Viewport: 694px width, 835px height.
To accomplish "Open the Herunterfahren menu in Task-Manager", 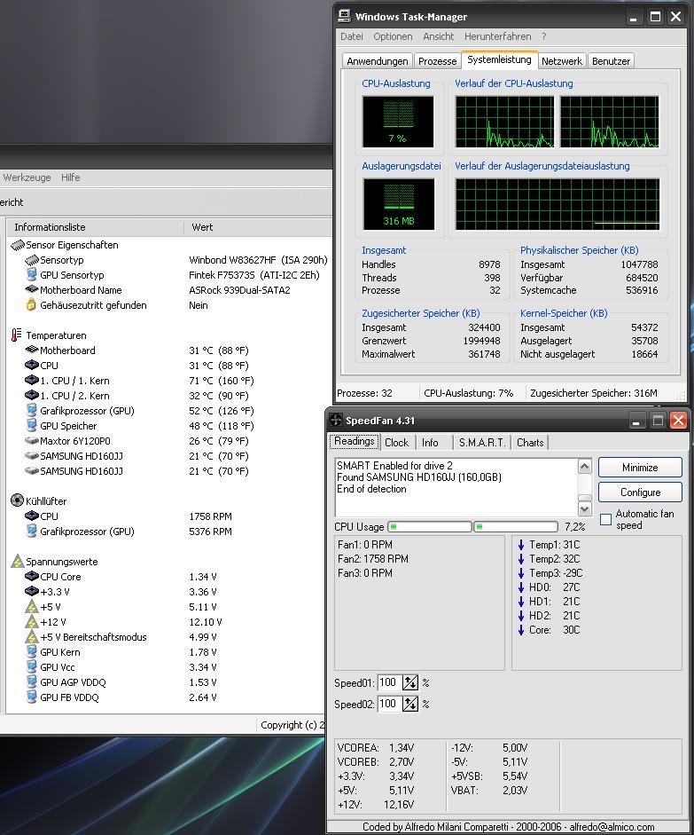I will pos(498,36).
